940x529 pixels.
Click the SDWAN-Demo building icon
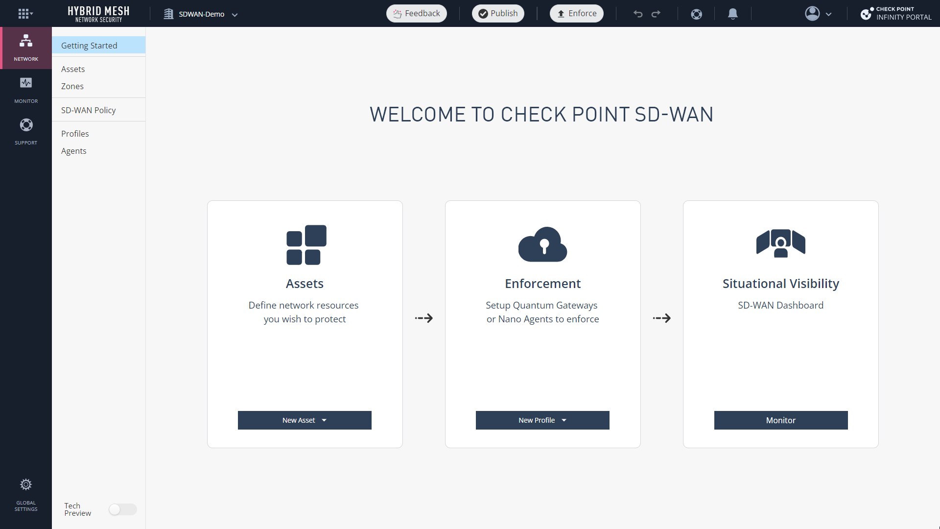(168, 14)
